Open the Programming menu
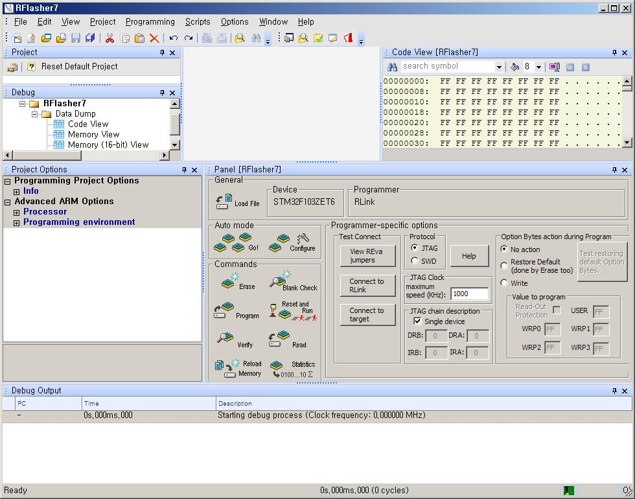The width and height of the screenshot is (635, 499). [x=150, y=21]
